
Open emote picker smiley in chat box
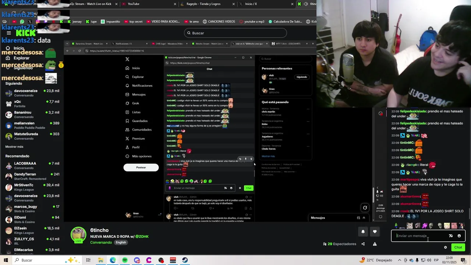459,236
